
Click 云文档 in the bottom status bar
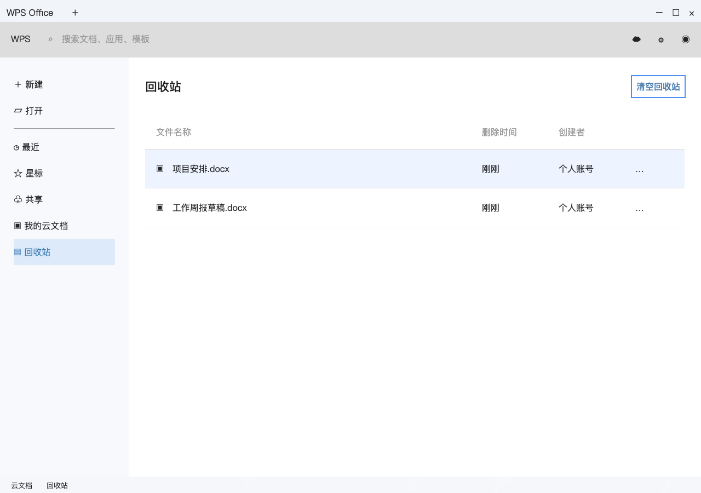tap(21, 485)
